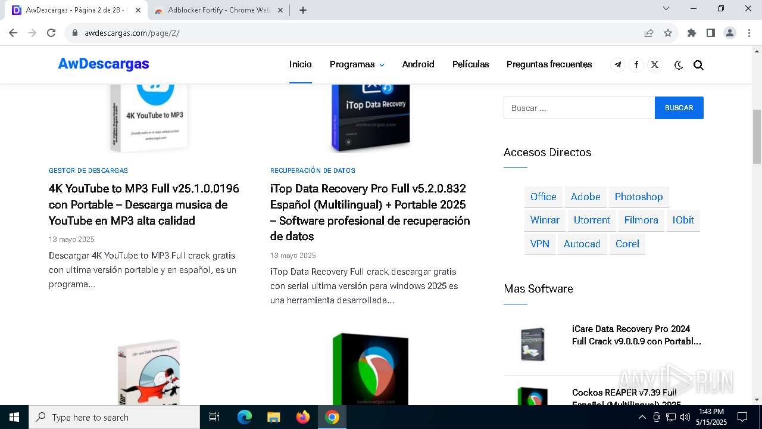Click the share page icon in address bar

pos(649,33)
